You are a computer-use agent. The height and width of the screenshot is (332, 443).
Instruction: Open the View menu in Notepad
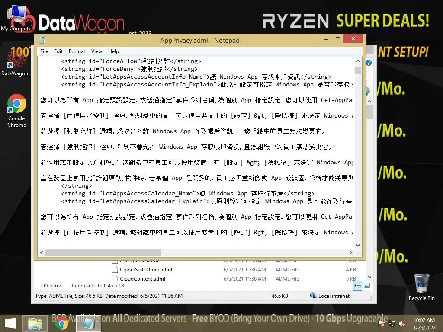[96, 51]
